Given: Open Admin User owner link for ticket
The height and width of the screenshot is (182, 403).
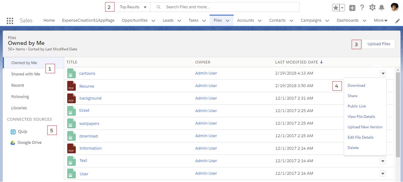Looking at the screenshot, I should click(x=206, y=111).
